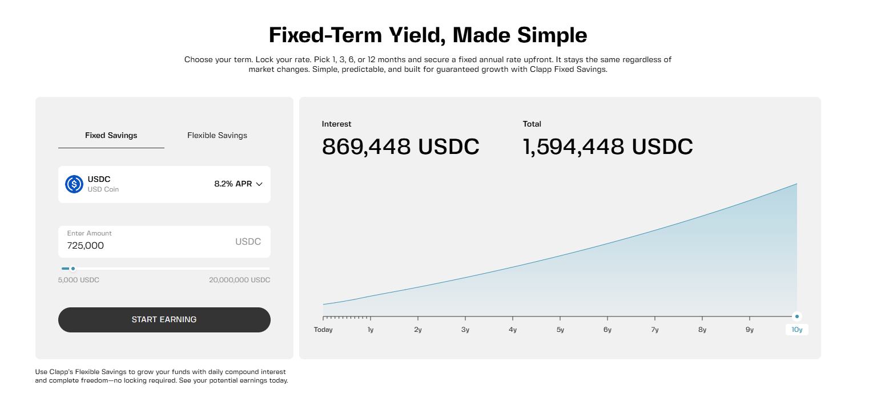Select the 3y timeline marker
Image resolution: width=881 pixels, height=398 pixels.
tap(465, 330)
